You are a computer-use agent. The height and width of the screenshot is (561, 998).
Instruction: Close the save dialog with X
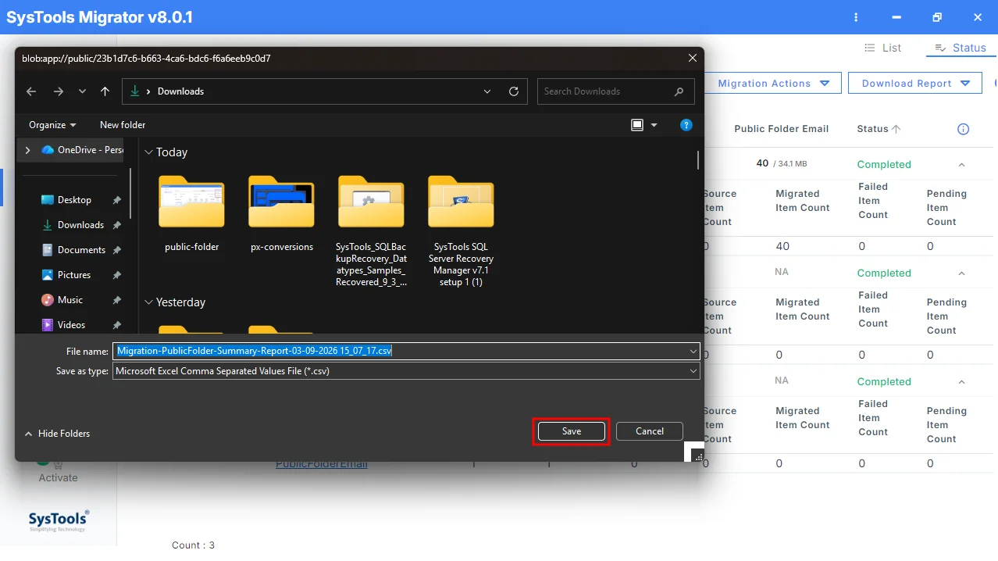[693, 58]
